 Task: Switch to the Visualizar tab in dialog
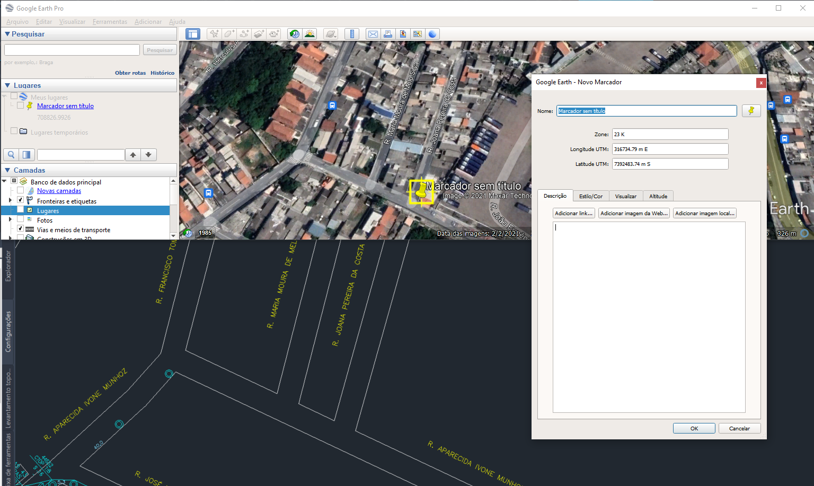pos(626,196)
